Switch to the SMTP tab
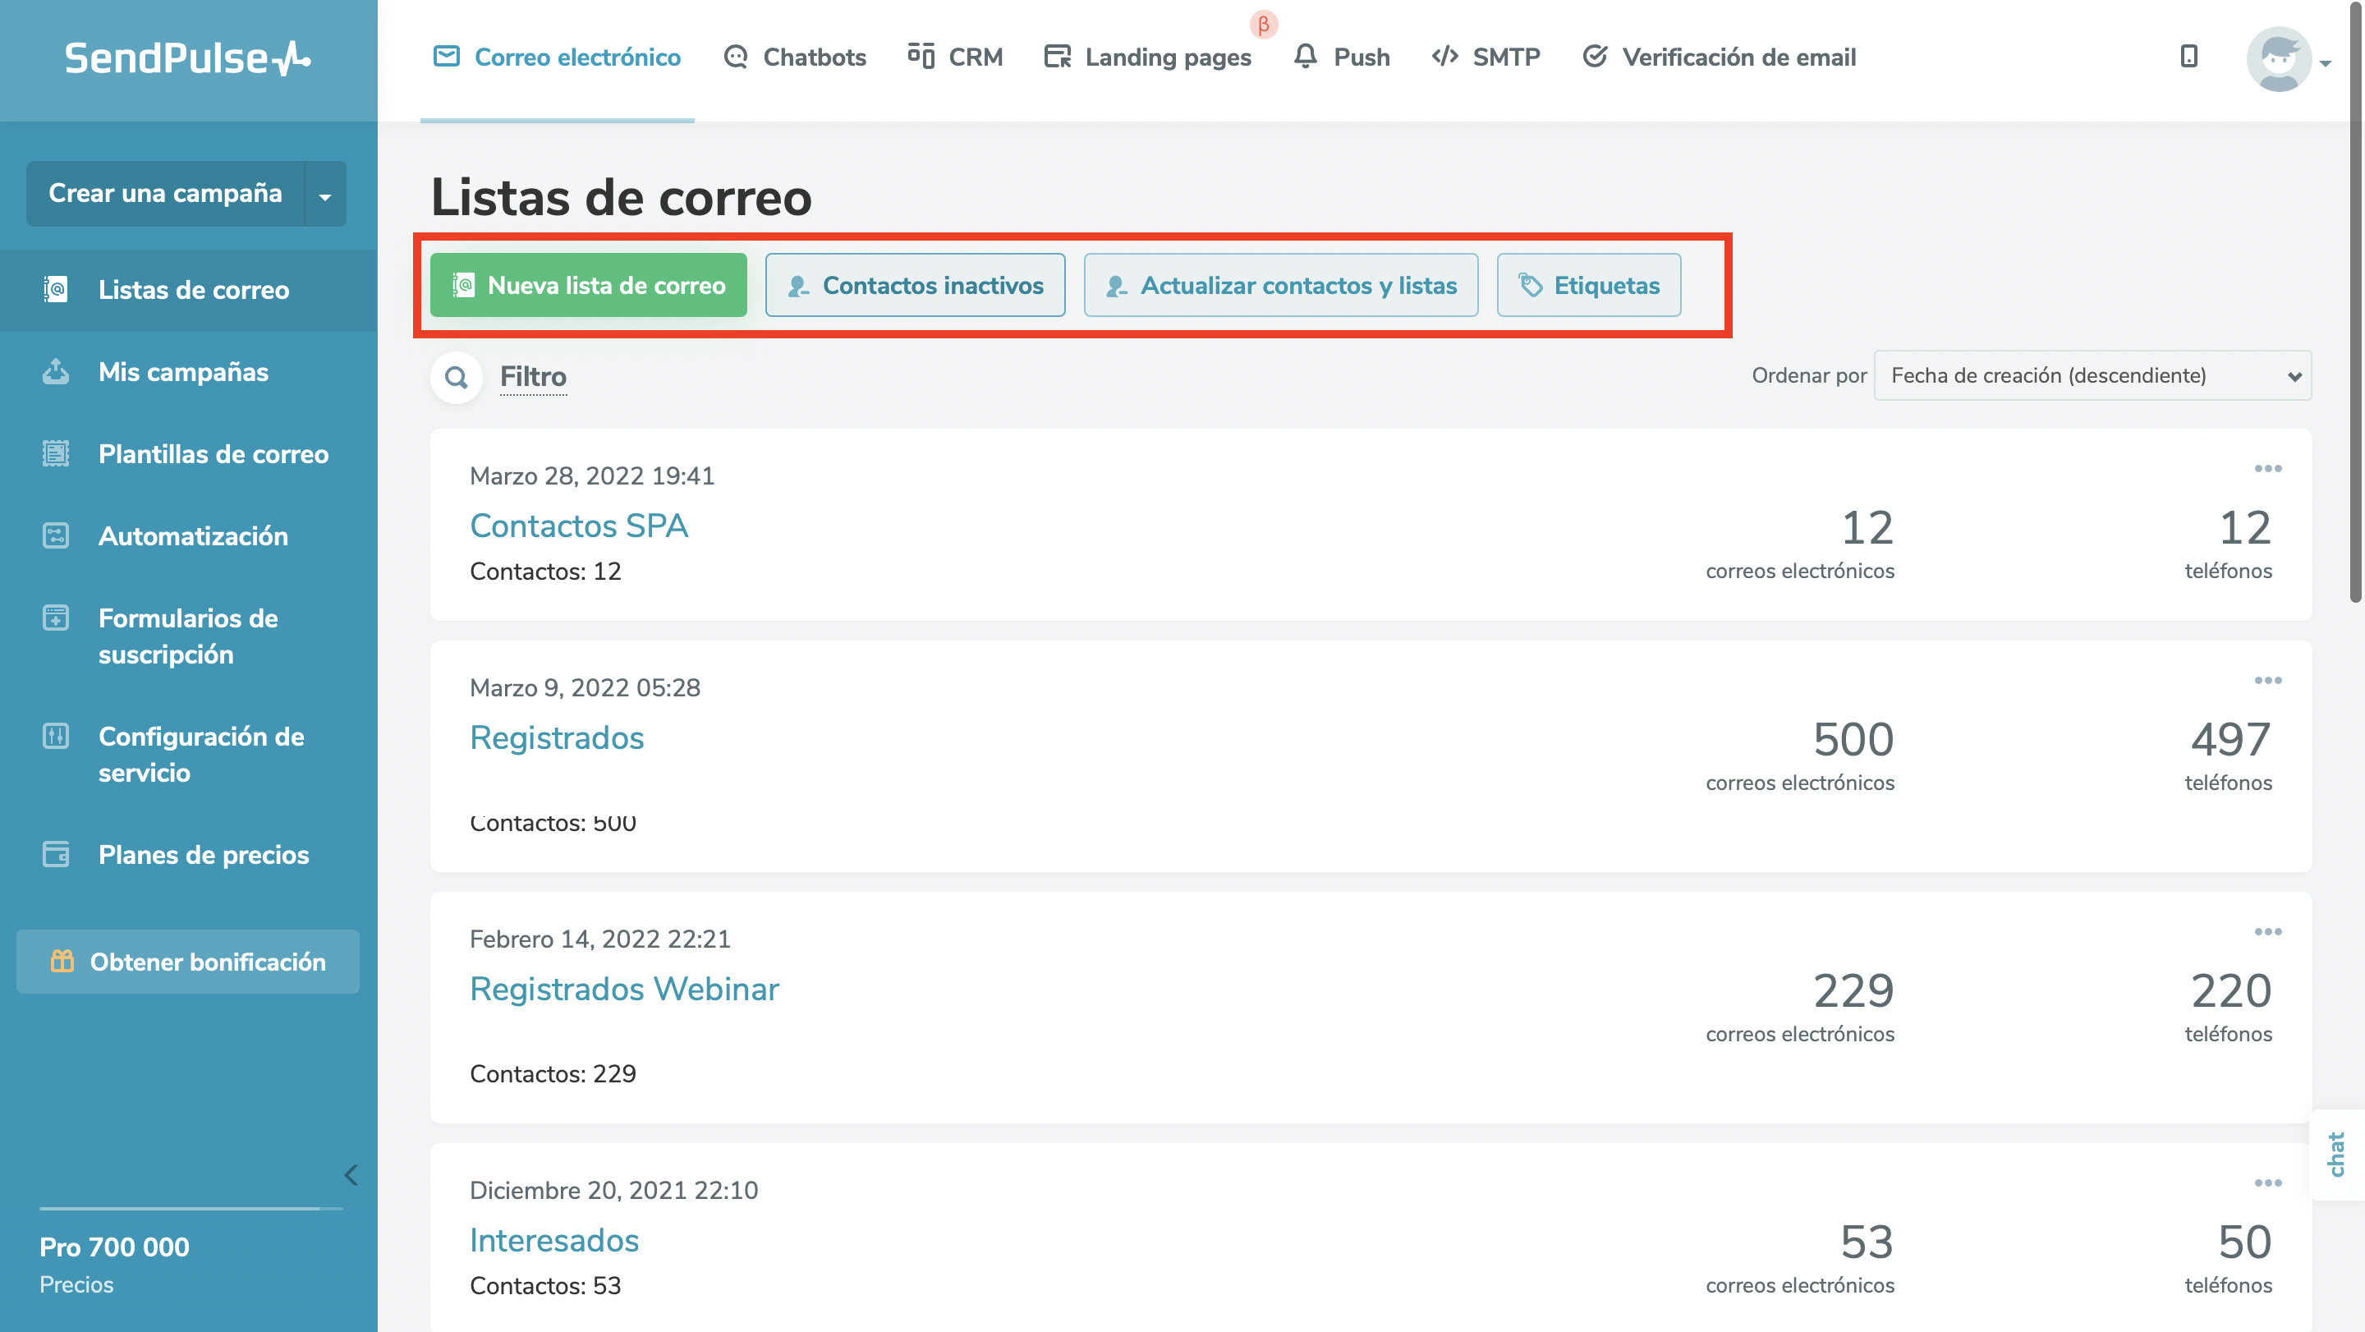2365x1332 pixels. pyautogui.click(x=1486, y=57)
